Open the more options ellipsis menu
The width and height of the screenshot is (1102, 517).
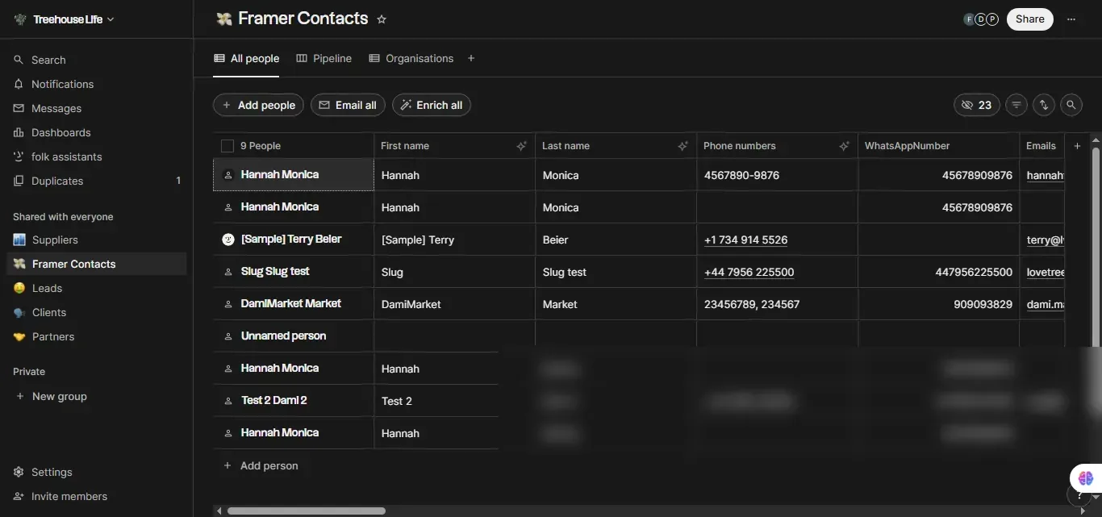click(x=1071, y=19)
